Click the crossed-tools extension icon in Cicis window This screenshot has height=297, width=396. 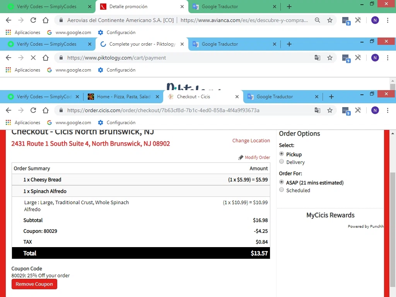[x=358, y=110]
